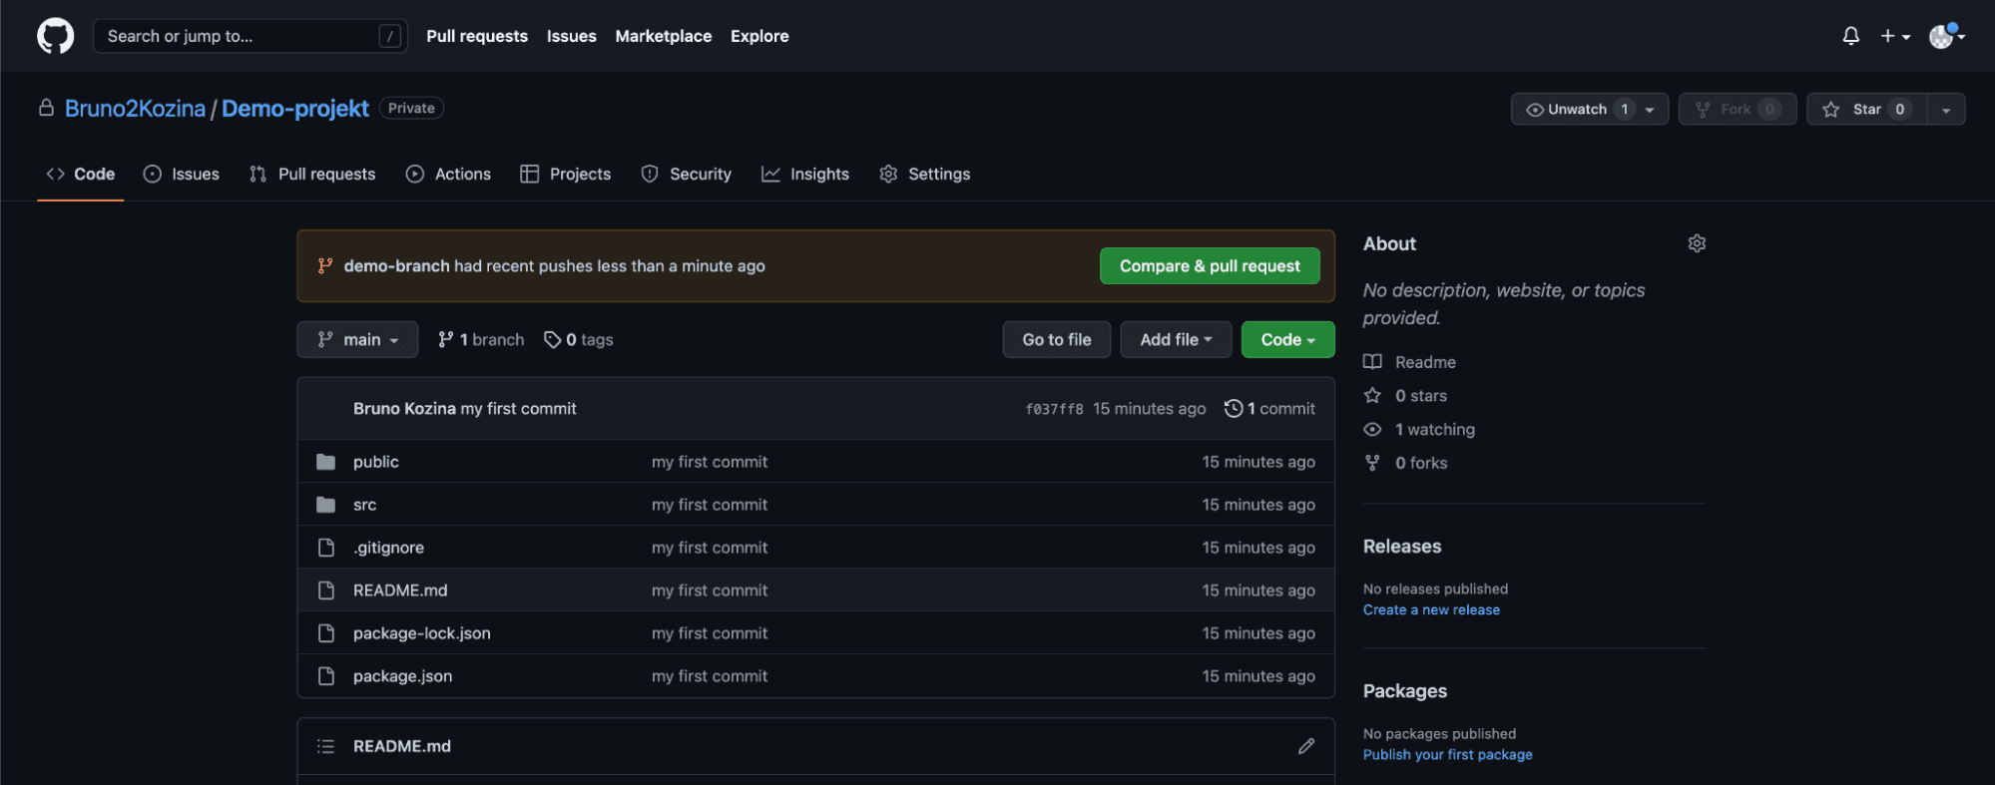
Task: Edit README.md with the pencil icon
Action: pyautogui.click(x=1305, y=746)
